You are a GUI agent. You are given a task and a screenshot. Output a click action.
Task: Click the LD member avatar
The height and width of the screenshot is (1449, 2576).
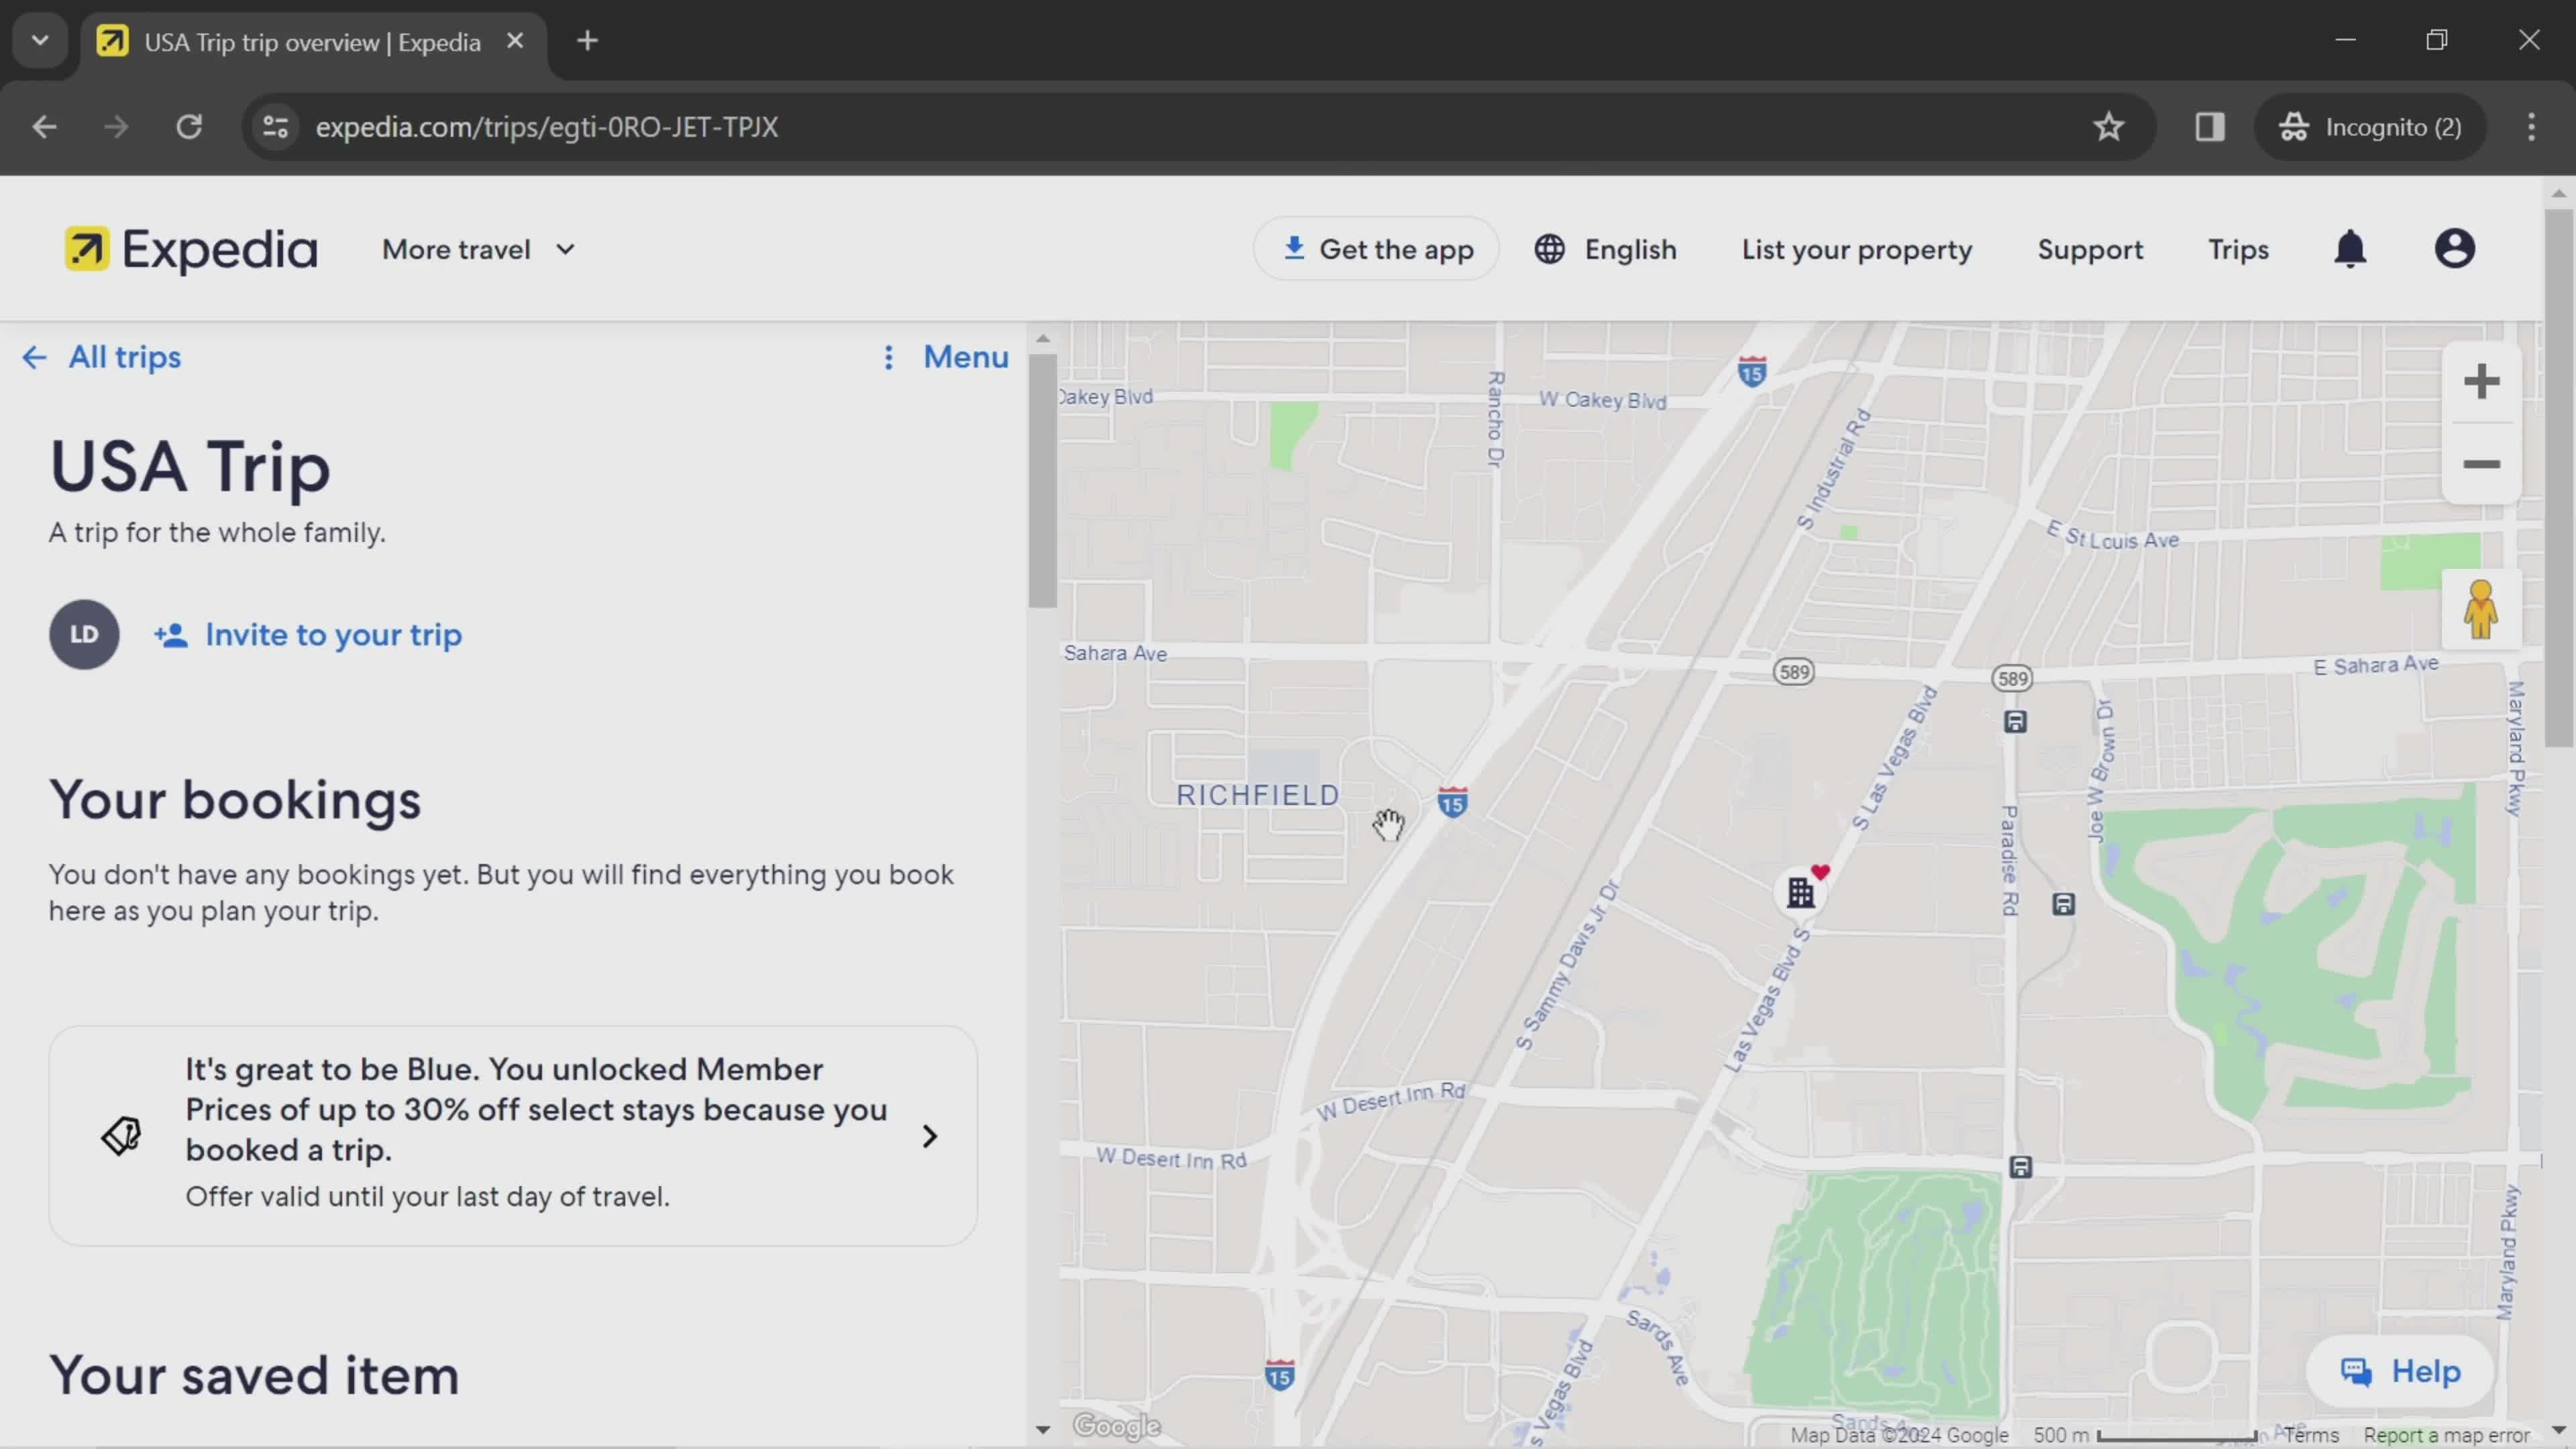tap(84, 634)
